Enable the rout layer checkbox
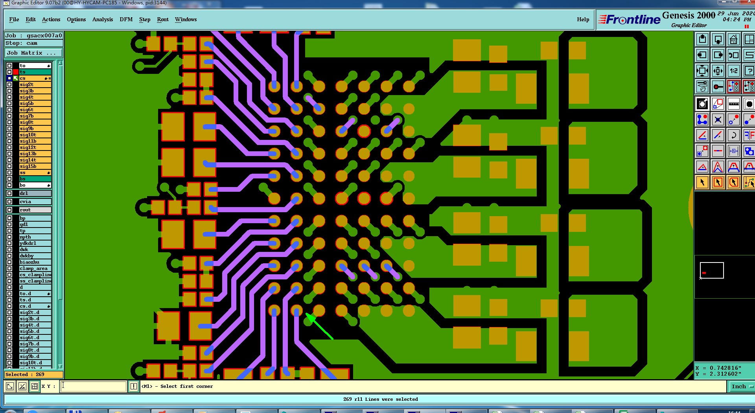This screenshot has width=755, height=413. (9, 210)
